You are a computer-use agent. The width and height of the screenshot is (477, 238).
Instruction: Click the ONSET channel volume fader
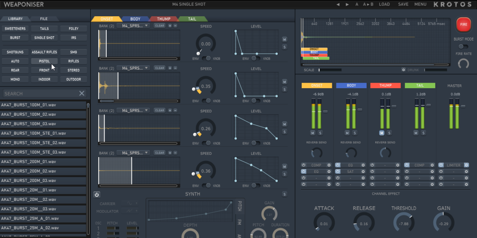pos(325,111)
